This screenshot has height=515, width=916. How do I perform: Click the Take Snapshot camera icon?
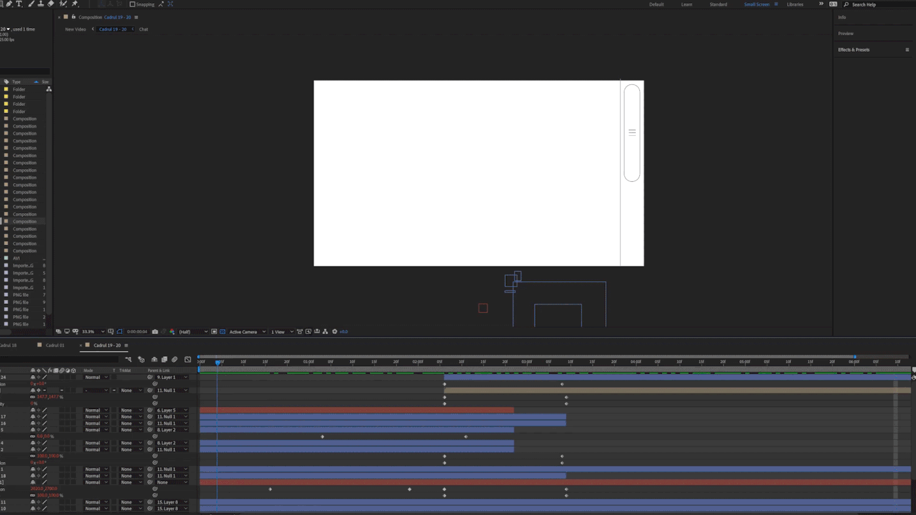pos(155,332)
